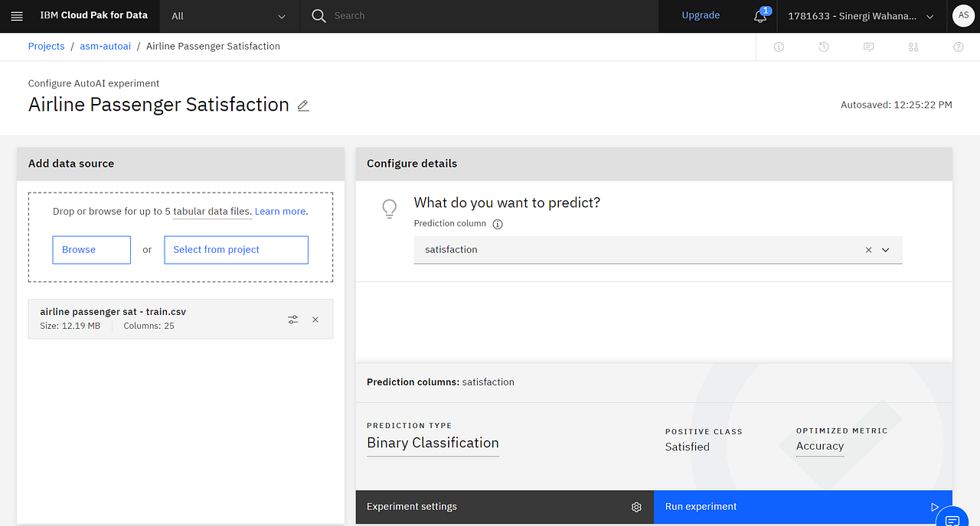Open the help panel
The height and width of the screenshot is (526, 980).
click(x=958, y=47)
